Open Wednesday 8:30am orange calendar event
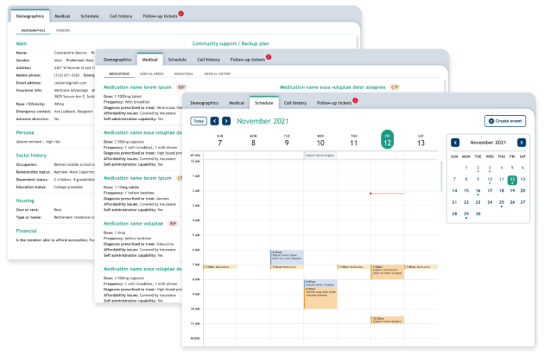The height and width of the screenshot is (357, 544). point(320,298)
